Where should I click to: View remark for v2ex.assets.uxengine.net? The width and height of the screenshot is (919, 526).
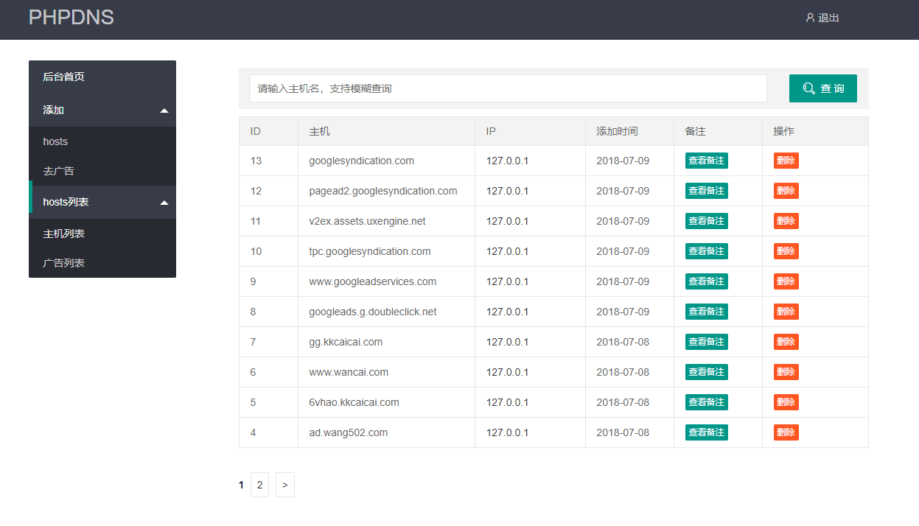pos(706,221)
